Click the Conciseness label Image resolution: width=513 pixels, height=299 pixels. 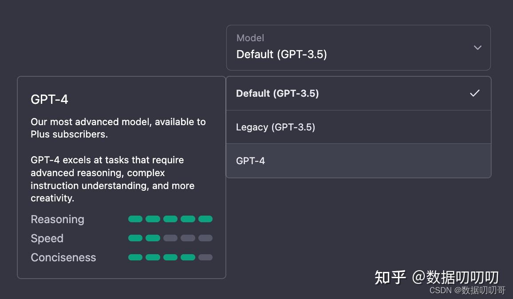pyautogui.click(x=63, y=257)
